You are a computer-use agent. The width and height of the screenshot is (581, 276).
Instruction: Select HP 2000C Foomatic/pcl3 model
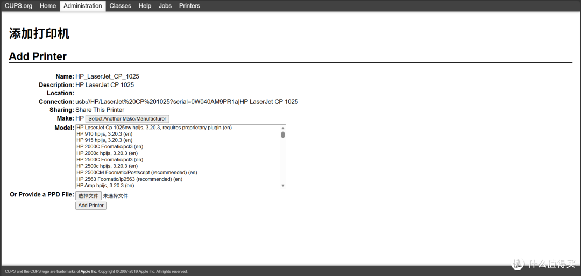pyautogui.click(x=178, y=147)
